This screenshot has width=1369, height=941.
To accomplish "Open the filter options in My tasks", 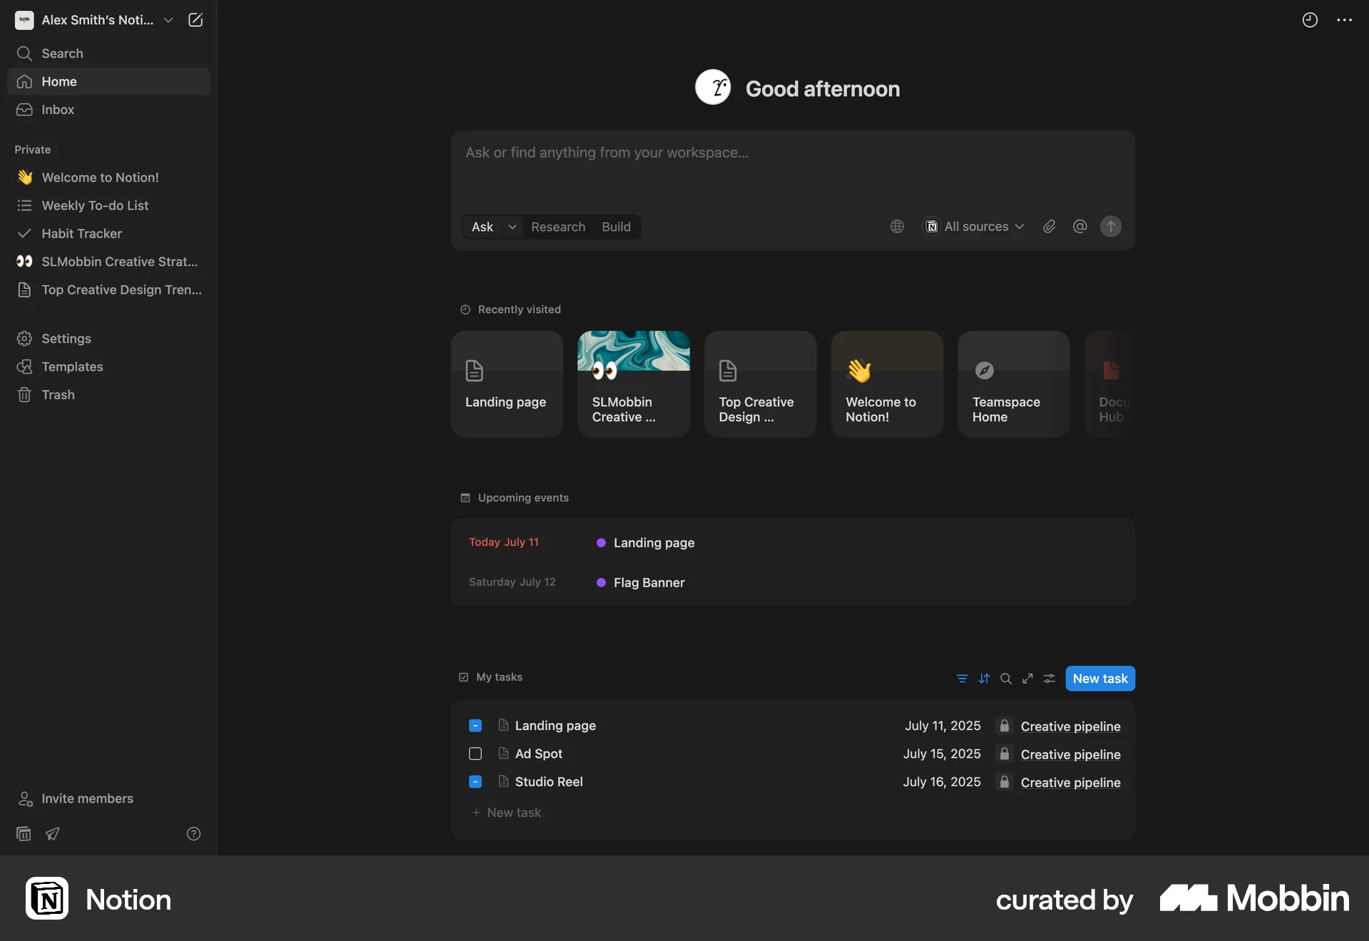I will (962, 678).
